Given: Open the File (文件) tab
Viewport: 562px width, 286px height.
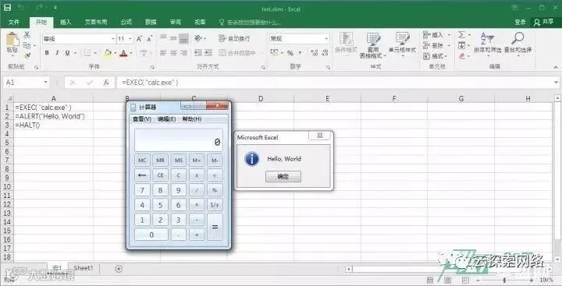Looking at the screenshot, I should [13, 22].
